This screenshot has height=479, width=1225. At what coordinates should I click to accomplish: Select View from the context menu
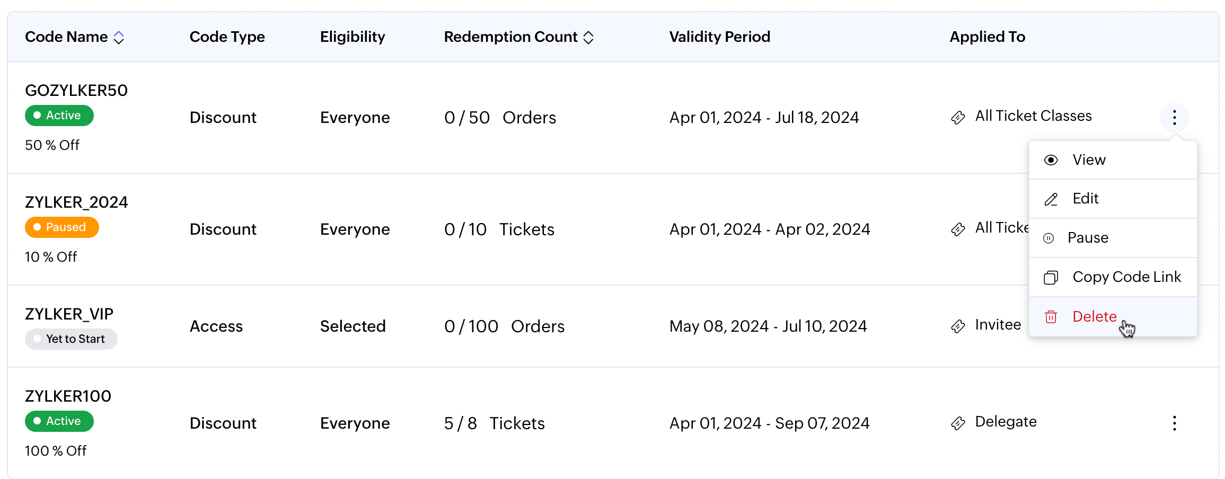click(x=1089, y=160)
